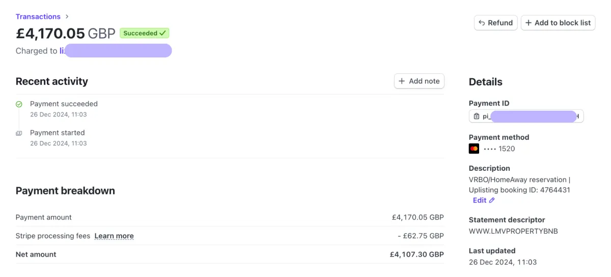The height and width of the screenshot is (277, 611).
Task: Open Learn more about Stripe fees
Action: click(114, 236)
